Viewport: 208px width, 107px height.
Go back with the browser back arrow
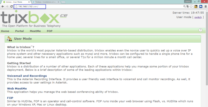(x=3, y=6)
